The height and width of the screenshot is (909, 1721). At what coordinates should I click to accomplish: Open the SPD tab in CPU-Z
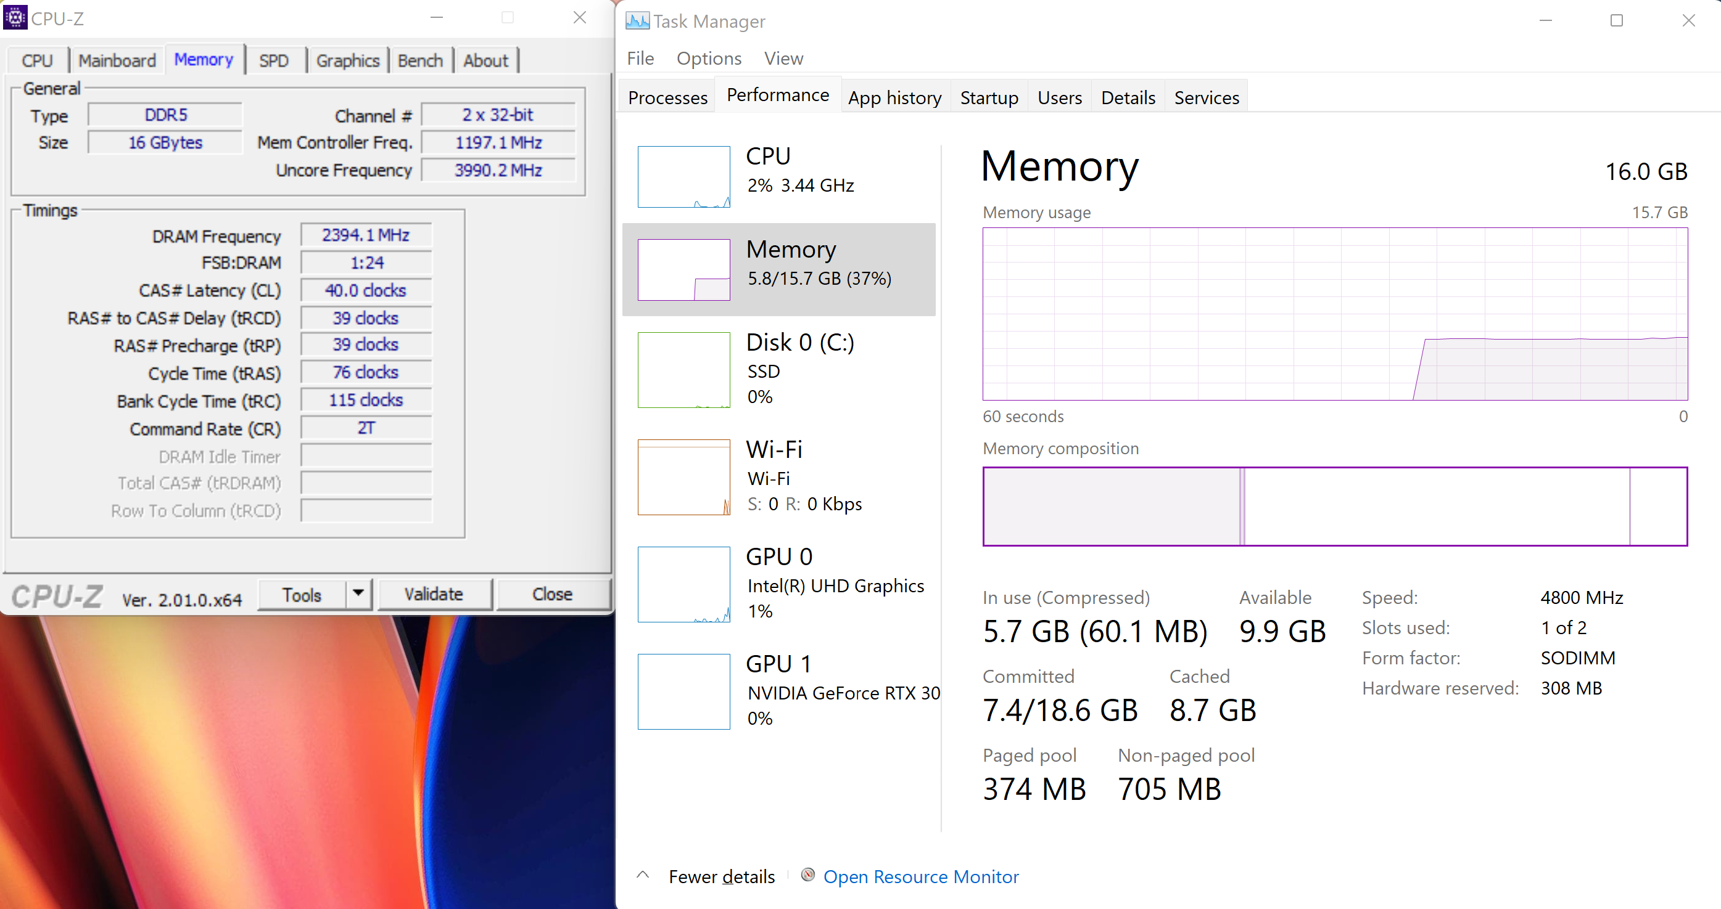tap(274, 61)
